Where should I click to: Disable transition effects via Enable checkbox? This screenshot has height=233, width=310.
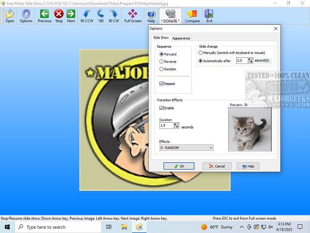tap(162, 108)
